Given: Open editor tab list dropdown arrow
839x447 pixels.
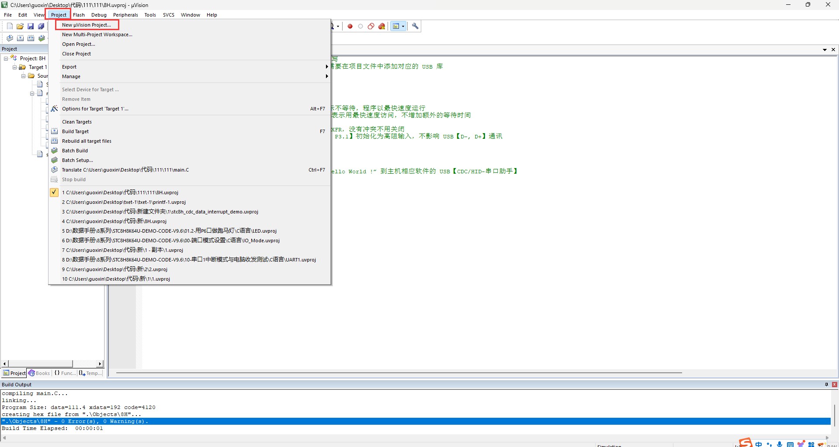Looking at the screenshot, I should 825,50.
